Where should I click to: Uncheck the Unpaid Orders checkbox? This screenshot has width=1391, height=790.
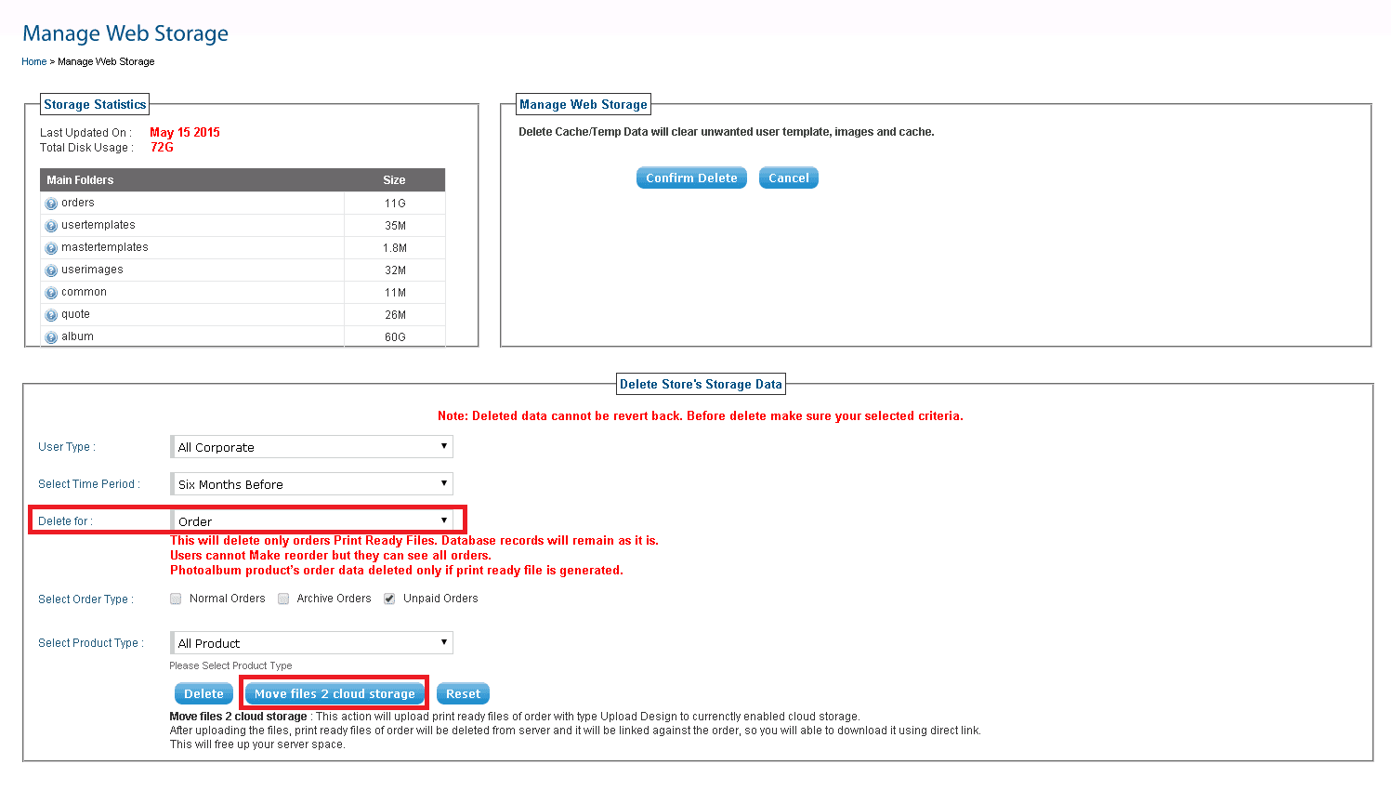(389, 599)
